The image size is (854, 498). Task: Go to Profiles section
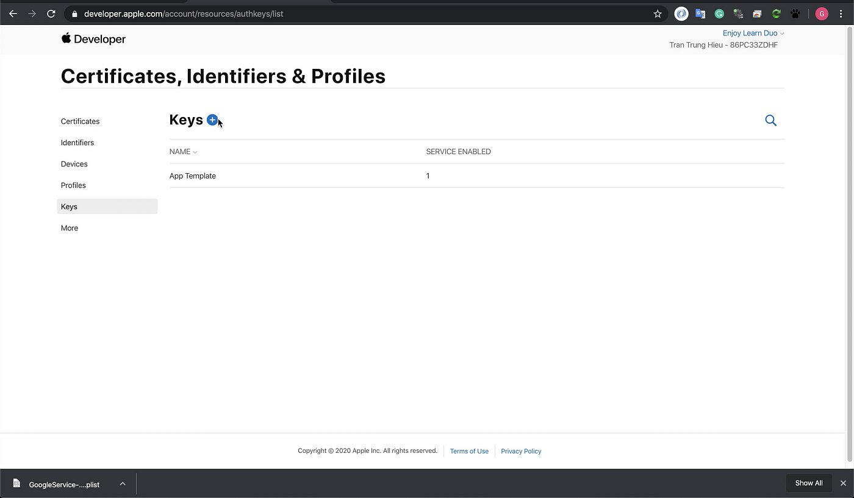pos(73,185)
